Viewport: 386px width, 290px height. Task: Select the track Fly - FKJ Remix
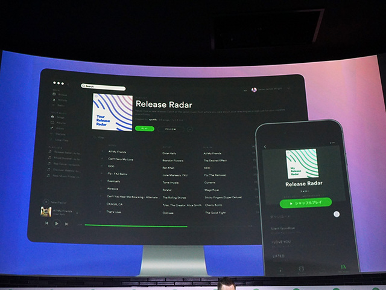click(x=117, y=174)
